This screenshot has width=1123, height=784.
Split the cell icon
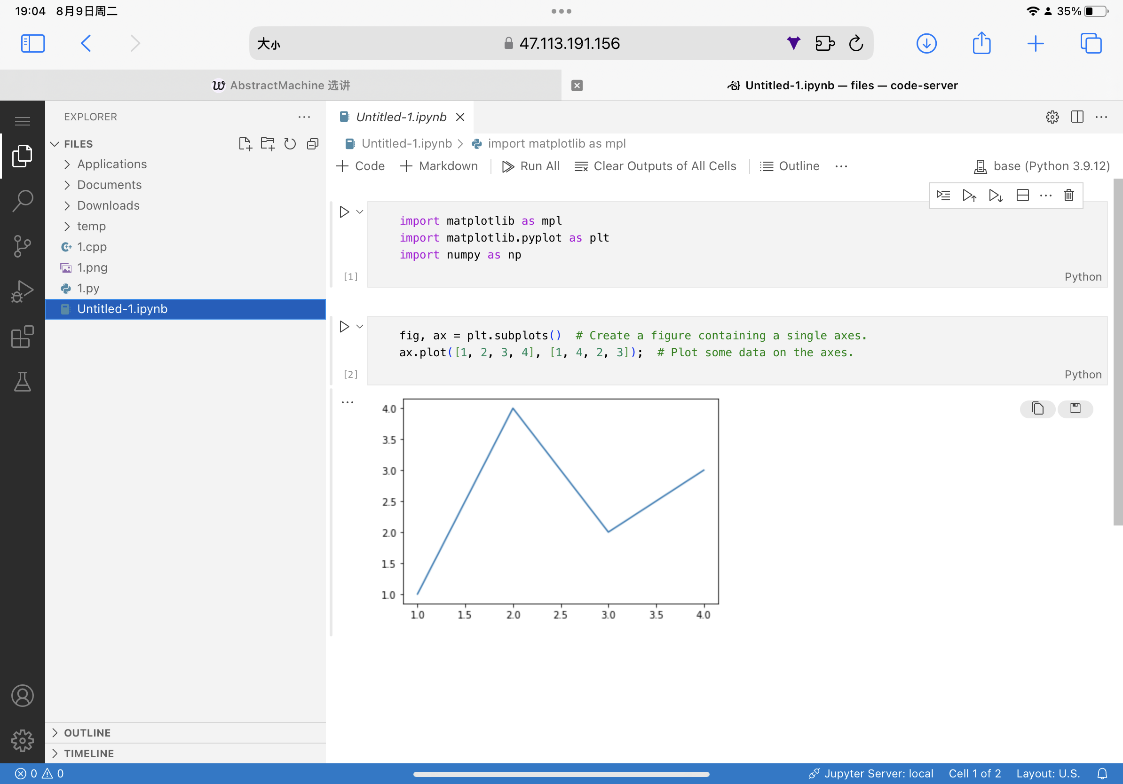(1022, 196)
